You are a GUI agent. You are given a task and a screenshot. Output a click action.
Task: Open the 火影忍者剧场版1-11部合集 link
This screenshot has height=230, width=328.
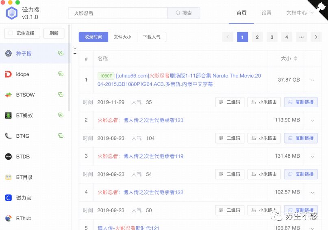[179, 80]
